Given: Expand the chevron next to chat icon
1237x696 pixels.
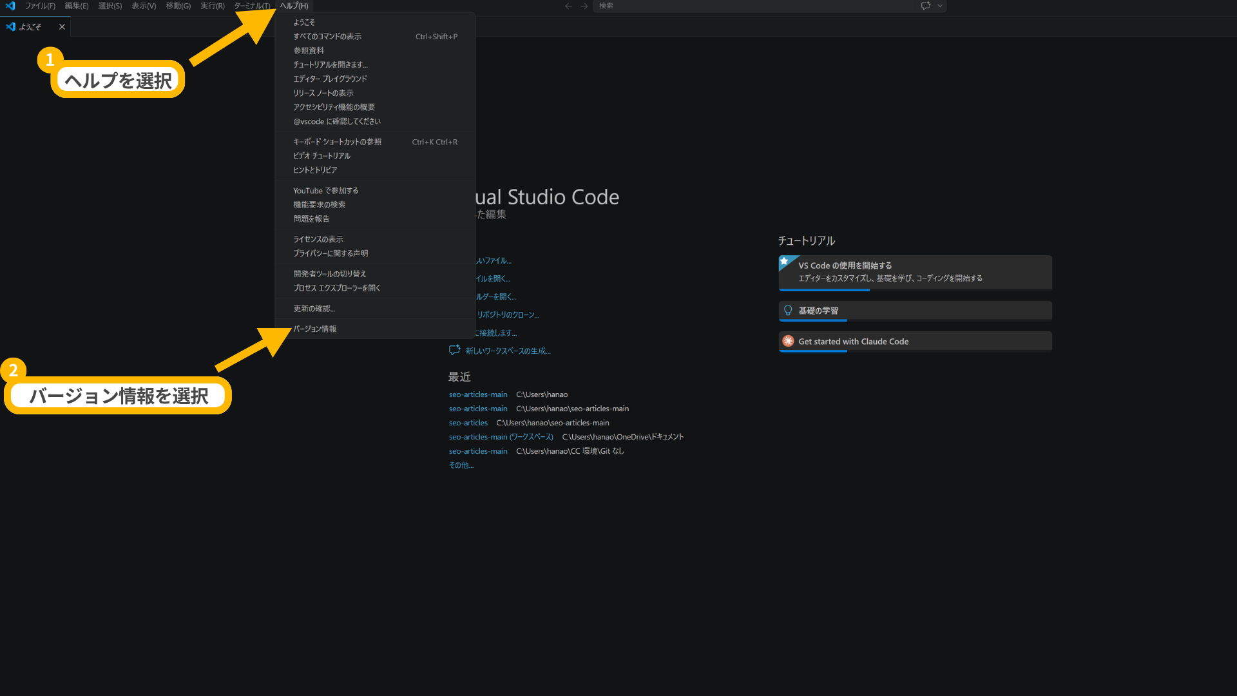Looking at the screenshot, I should [x=940, y=6].
